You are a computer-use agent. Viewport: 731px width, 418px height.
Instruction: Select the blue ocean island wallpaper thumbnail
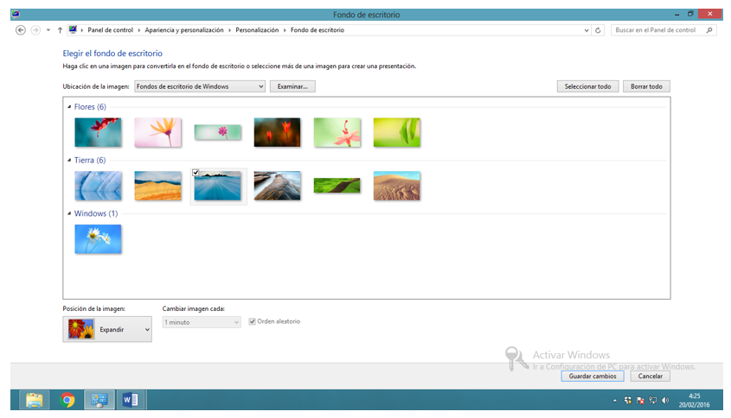217,187
